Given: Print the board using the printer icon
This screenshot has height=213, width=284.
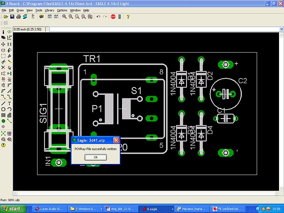Looking at the screenshot, I should pos(18,17).
